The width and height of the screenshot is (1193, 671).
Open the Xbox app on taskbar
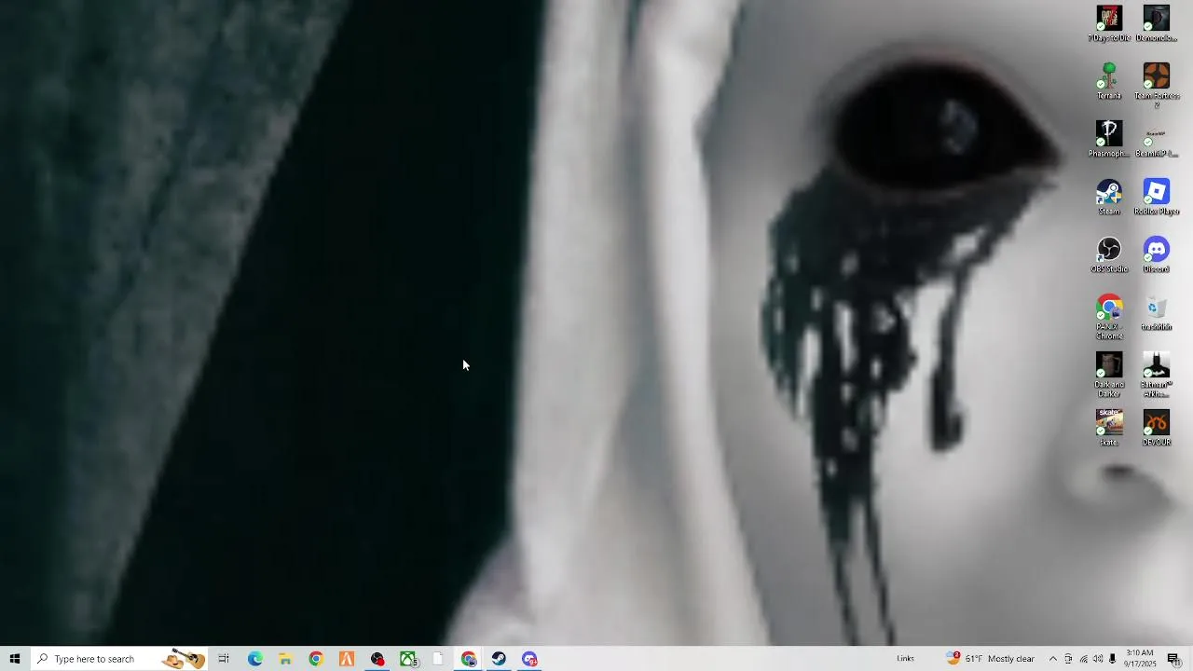click(408, 659)
